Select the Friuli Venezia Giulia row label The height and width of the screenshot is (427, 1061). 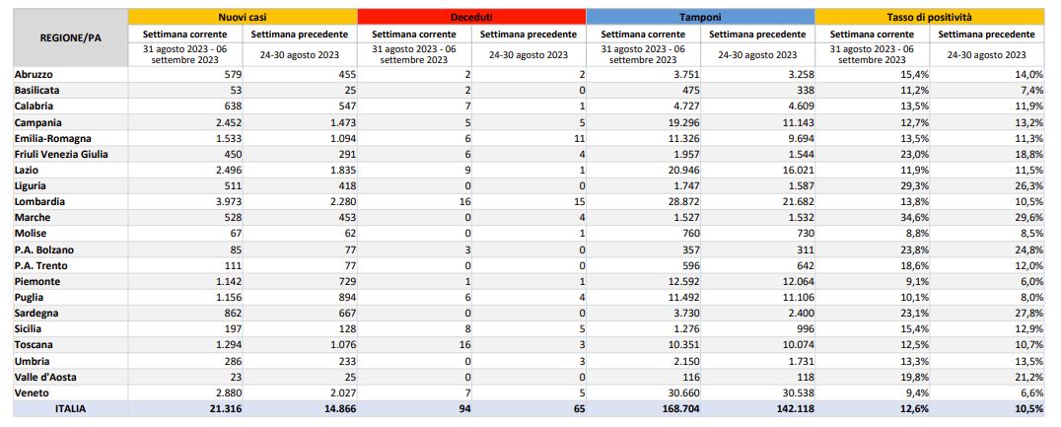click(61, 154)
